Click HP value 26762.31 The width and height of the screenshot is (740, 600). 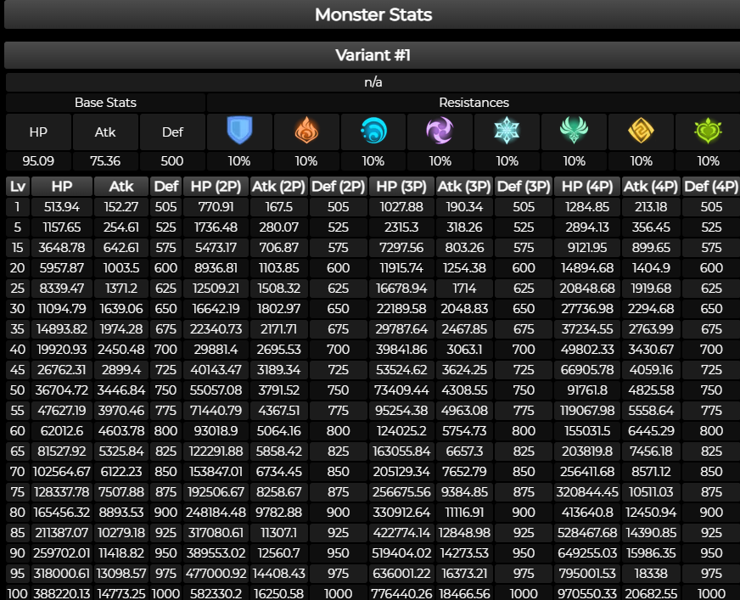[x=62, y=369]
